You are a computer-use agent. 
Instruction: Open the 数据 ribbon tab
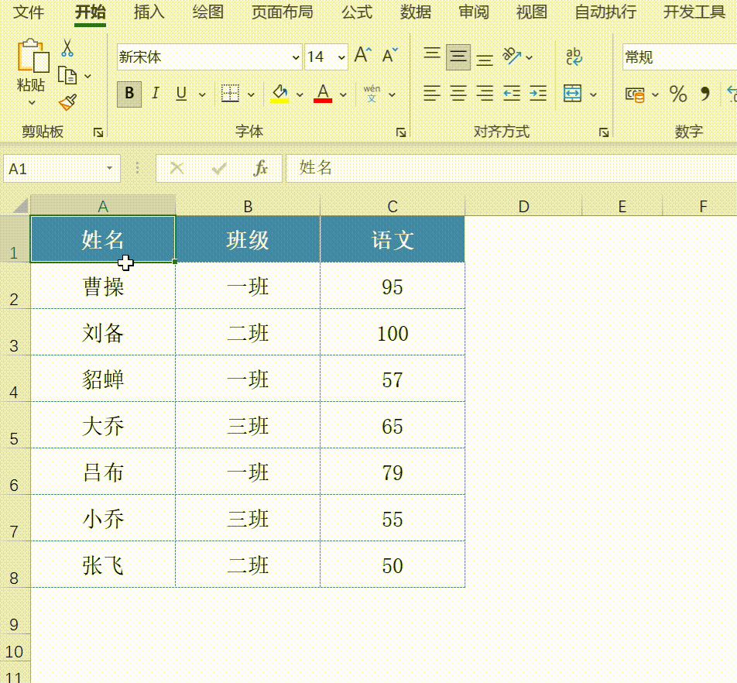pyautogui.click(x=416, y=12)
